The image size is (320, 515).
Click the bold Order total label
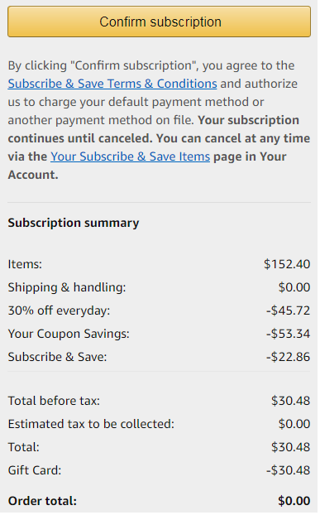42,501
